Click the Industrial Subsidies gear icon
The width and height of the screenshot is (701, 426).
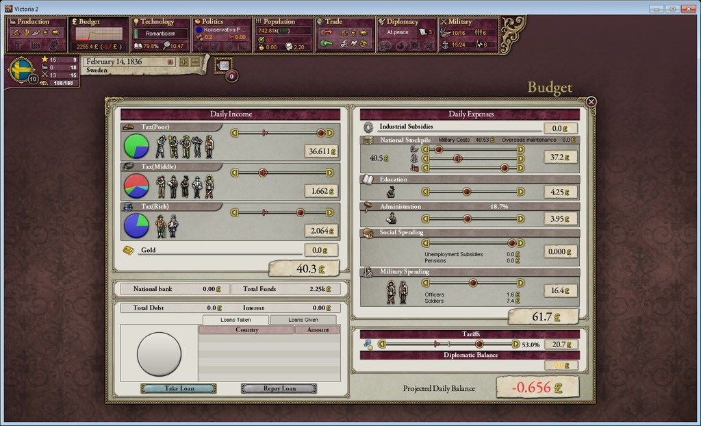point(368,127)
